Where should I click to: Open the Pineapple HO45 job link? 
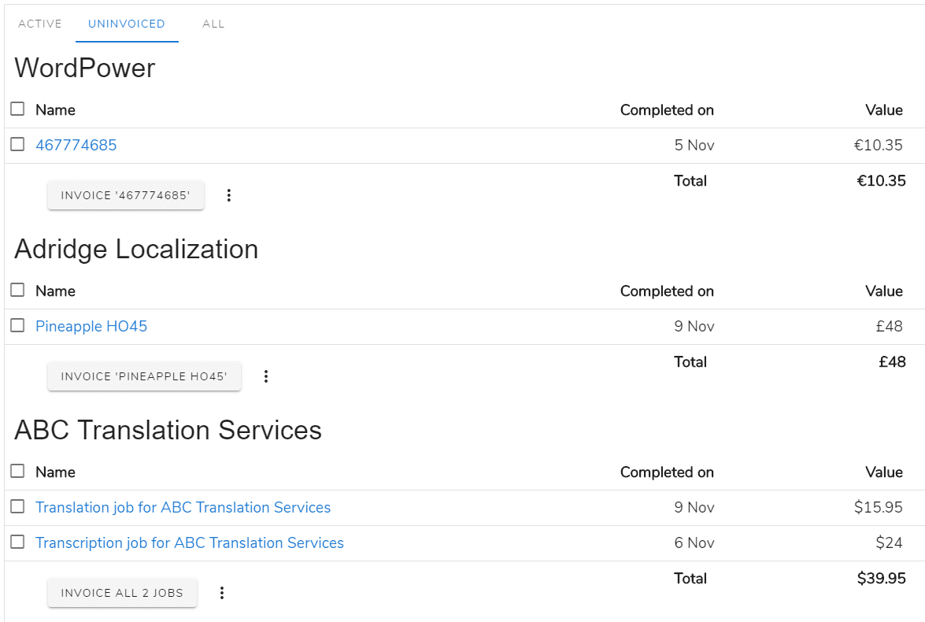click(91, 326)
